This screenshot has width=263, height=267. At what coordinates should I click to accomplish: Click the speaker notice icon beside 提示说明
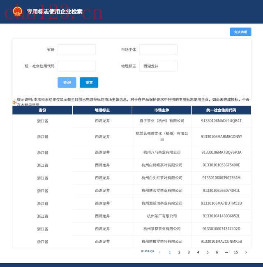tap(14, 102)
